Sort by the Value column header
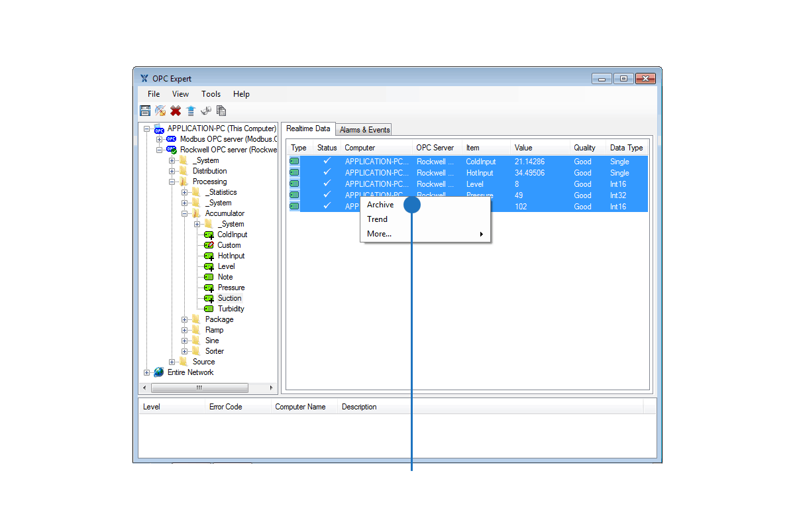 click(540, 148)
